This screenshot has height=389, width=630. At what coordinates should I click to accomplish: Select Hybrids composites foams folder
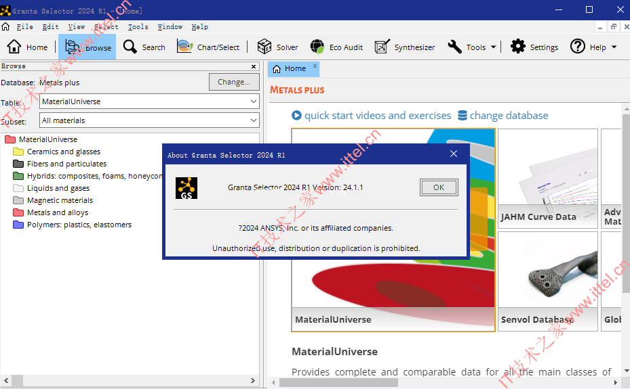tap(87, 176)
